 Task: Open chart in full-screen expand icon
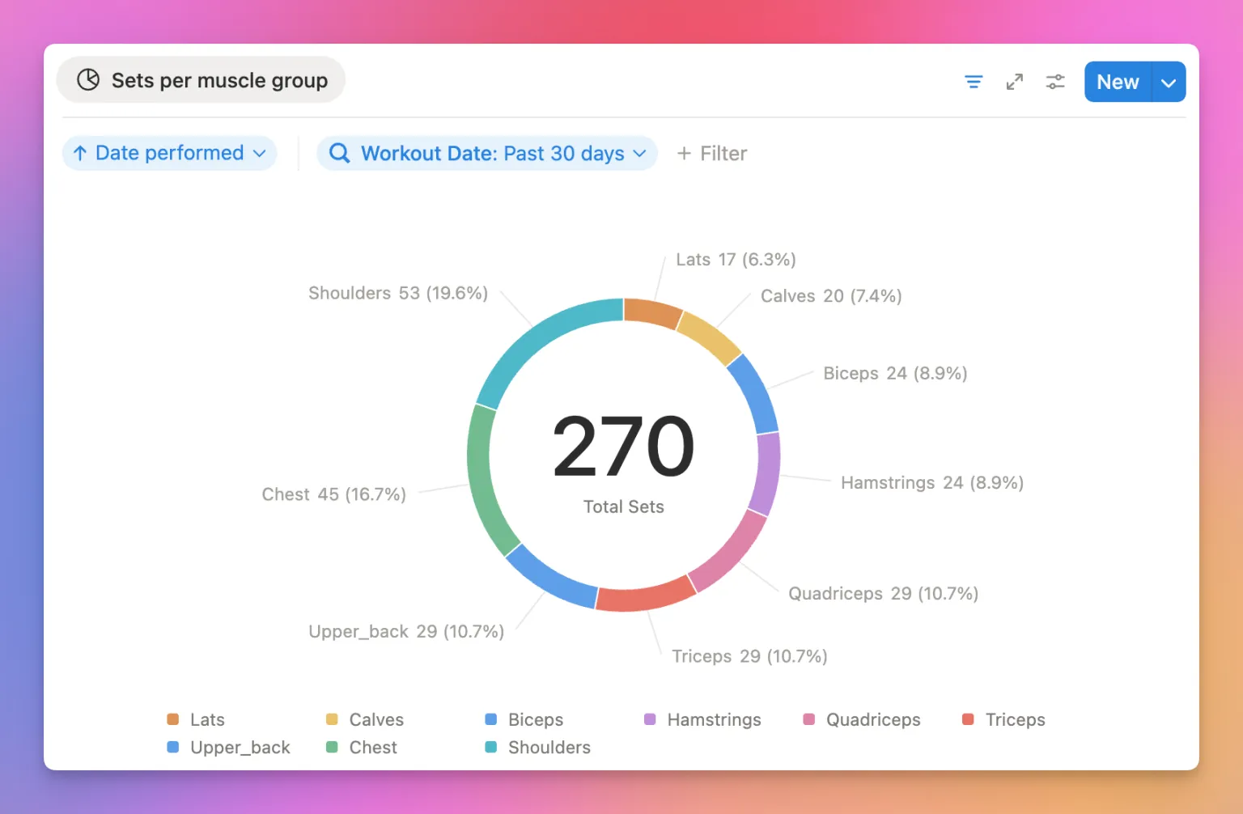[1014, 82]
